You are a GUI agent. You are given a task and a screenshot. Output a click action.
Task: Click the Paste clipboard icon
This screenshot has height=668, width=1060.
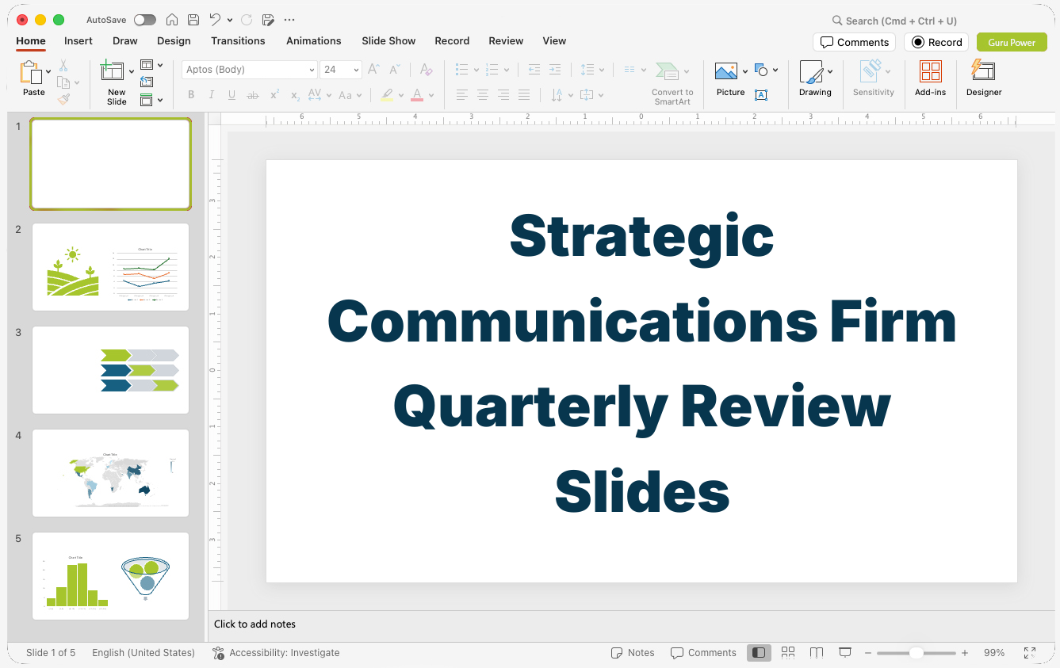[x=30, y=72]
